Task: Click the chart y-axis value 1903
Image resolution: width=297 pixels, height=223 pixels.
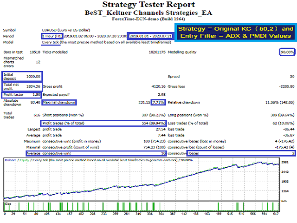Action: [285, 182]
